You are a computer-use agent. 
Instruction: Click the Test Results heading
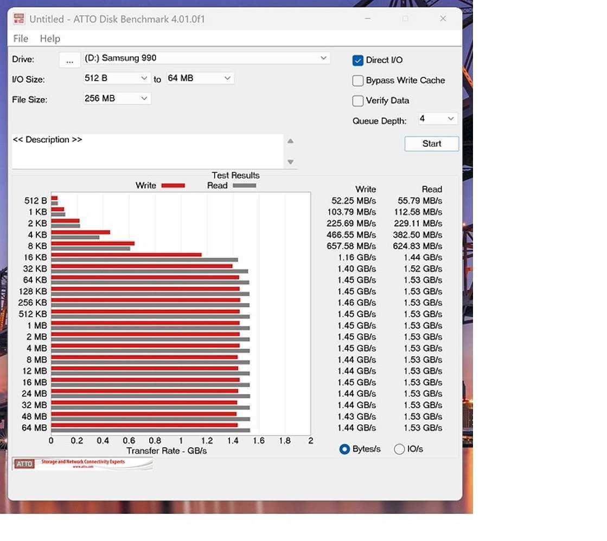(235, 175)
